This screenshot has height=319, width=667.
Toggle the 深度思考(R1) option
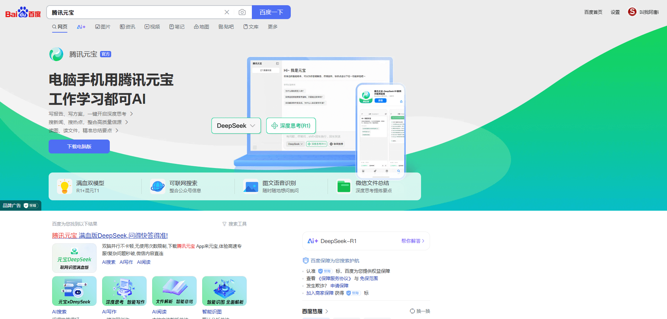pos(291,126)
